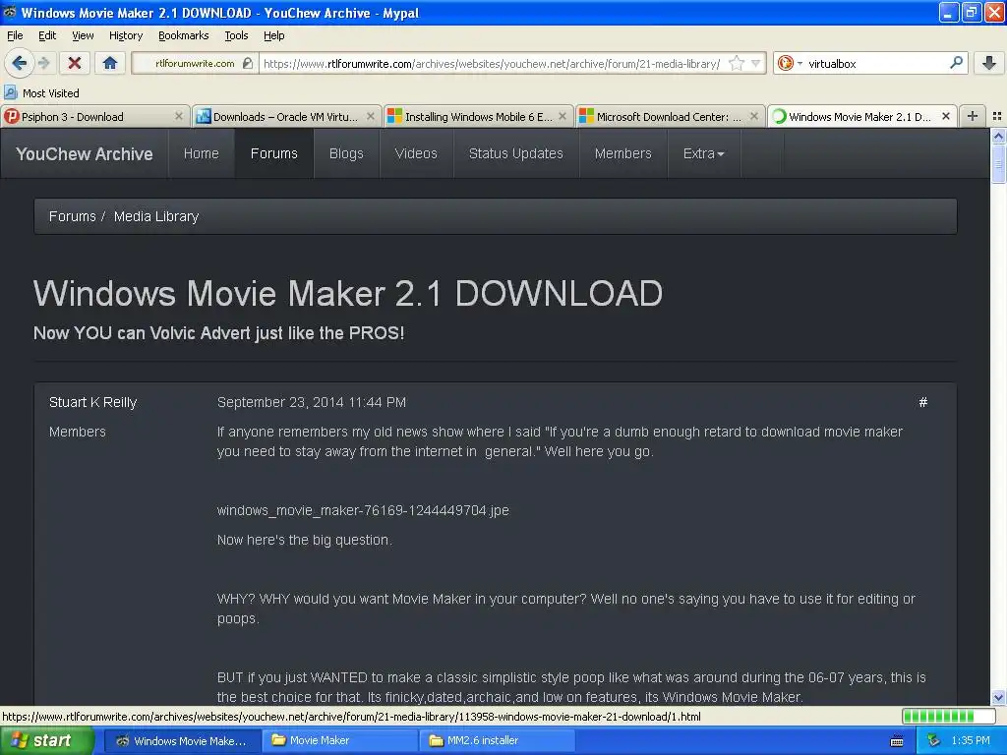The image size is (1007, 755).
Task: Click the Windows Movie Maker taskbar button
Action: 182,740
